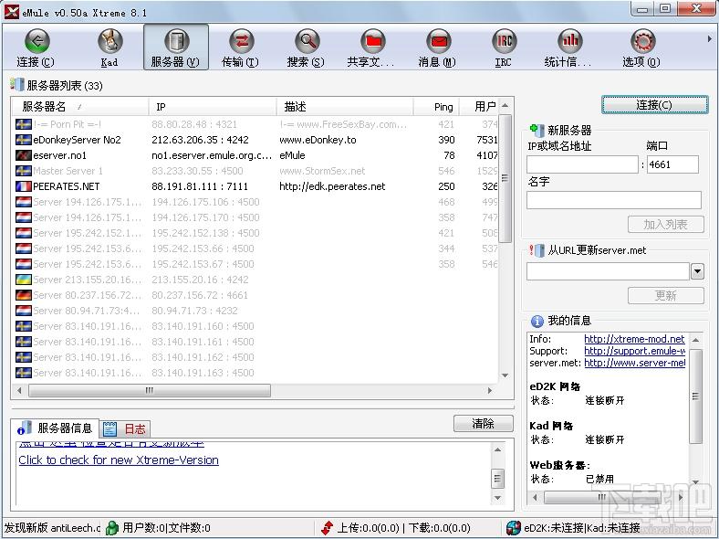Click the French flag icon of PEERATES.NET
719x539 pixels.
click(24, 186)
